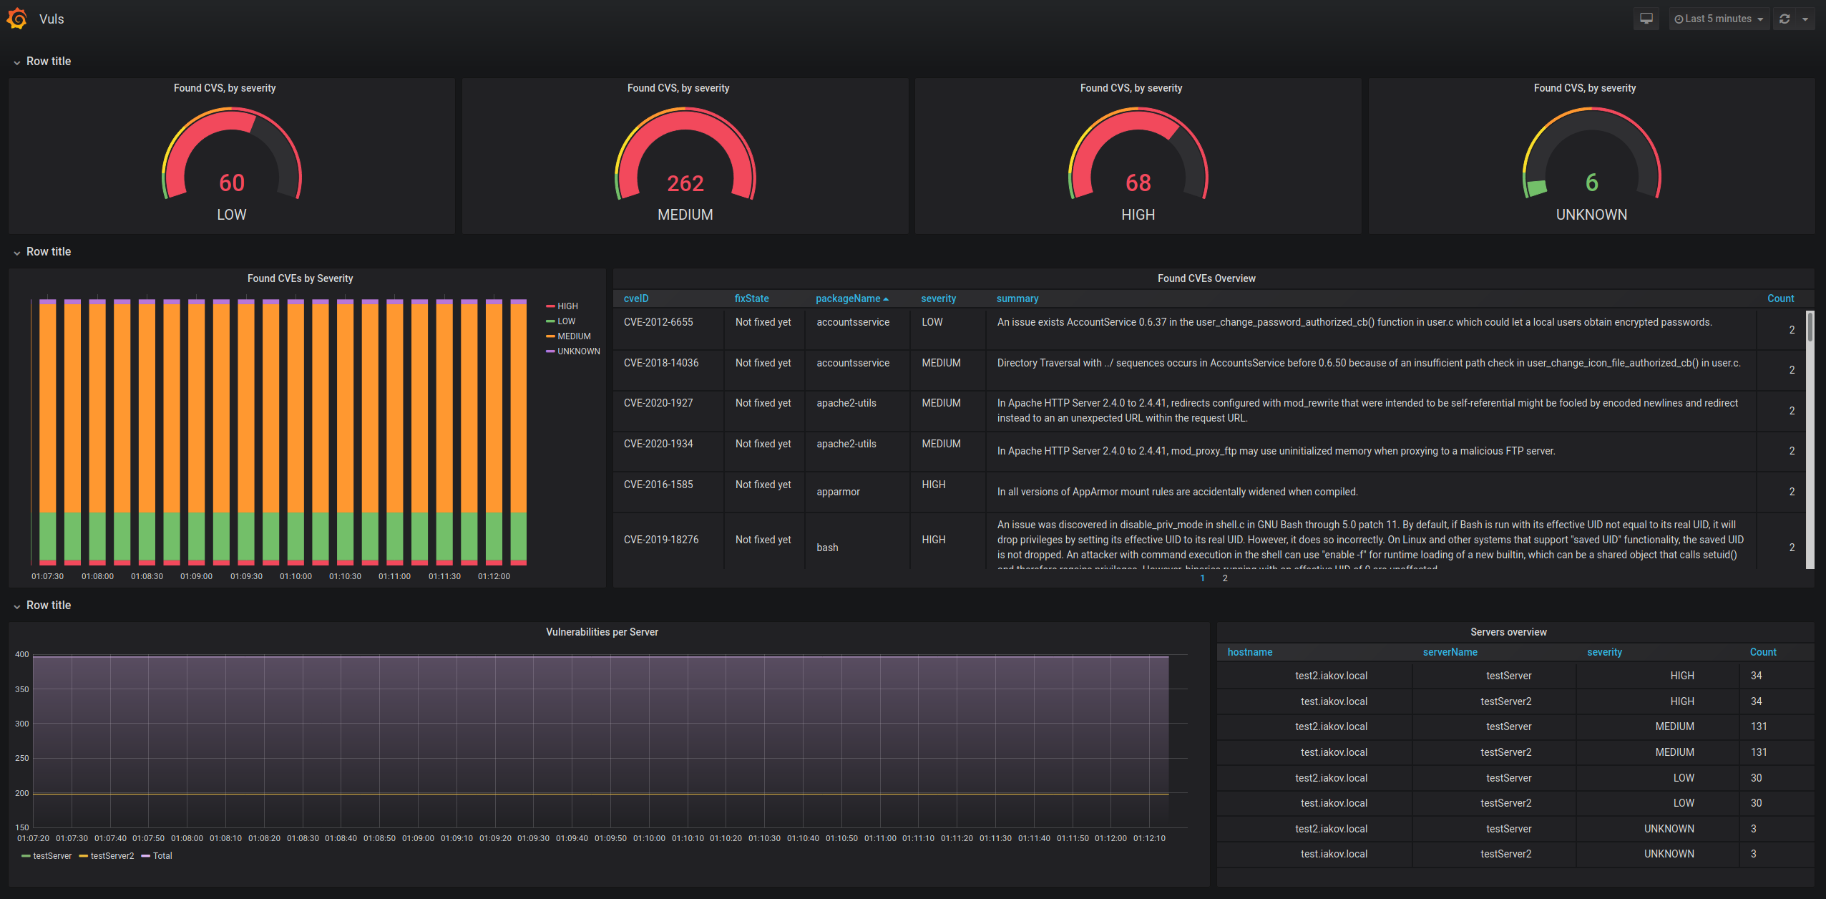The width and height of the screenshot is (1826, 899).
Task: Collapse the first Row title chevron
Action: click(16, 62)
